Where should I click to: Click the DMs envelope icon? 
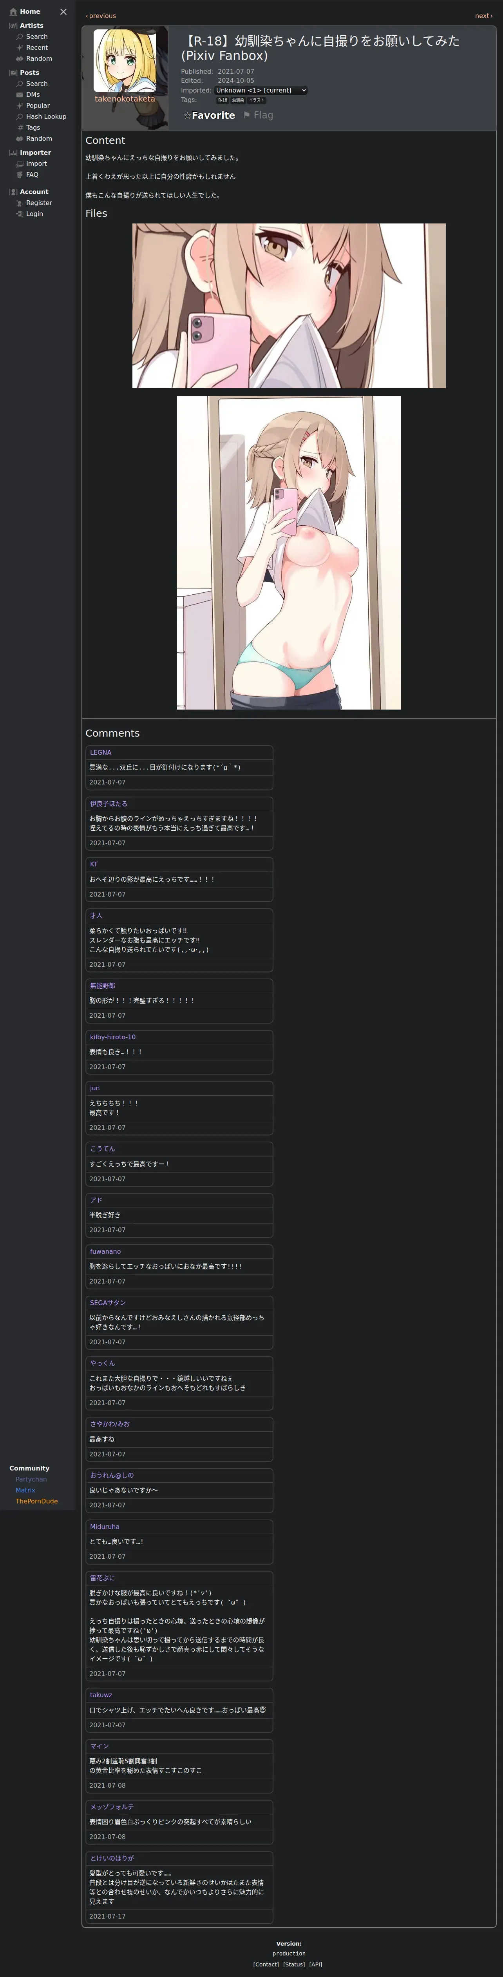tap(20, 95)
